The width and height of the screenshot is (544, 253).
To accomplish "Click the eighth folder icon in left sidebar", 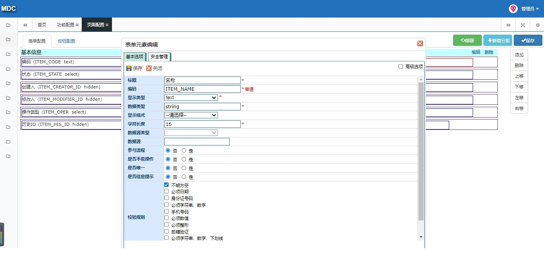I will [8, 127].
